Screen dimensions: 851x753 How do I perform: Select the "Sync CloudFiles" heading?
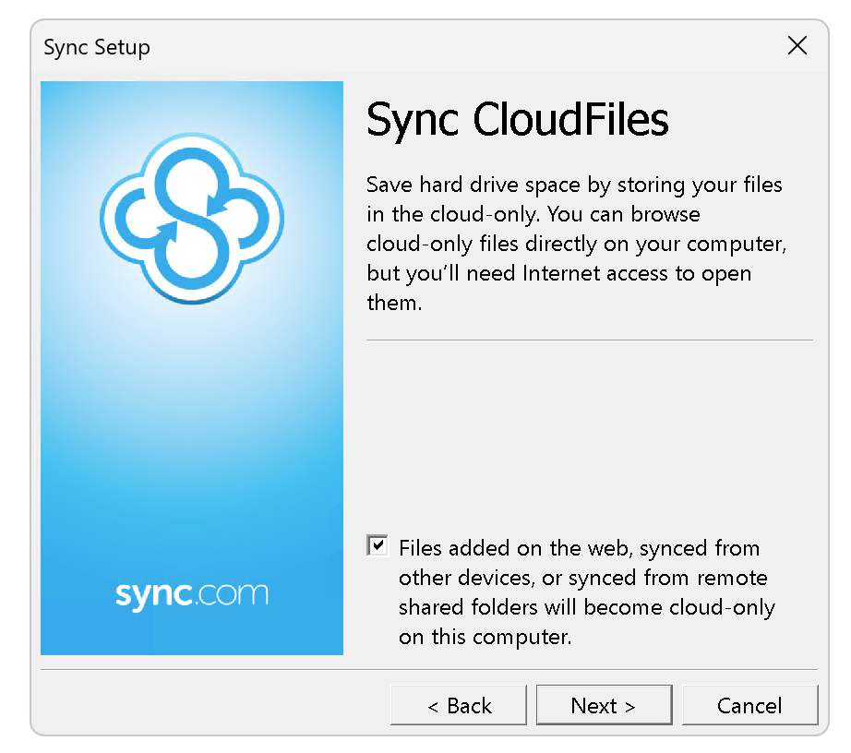(517, 119)
